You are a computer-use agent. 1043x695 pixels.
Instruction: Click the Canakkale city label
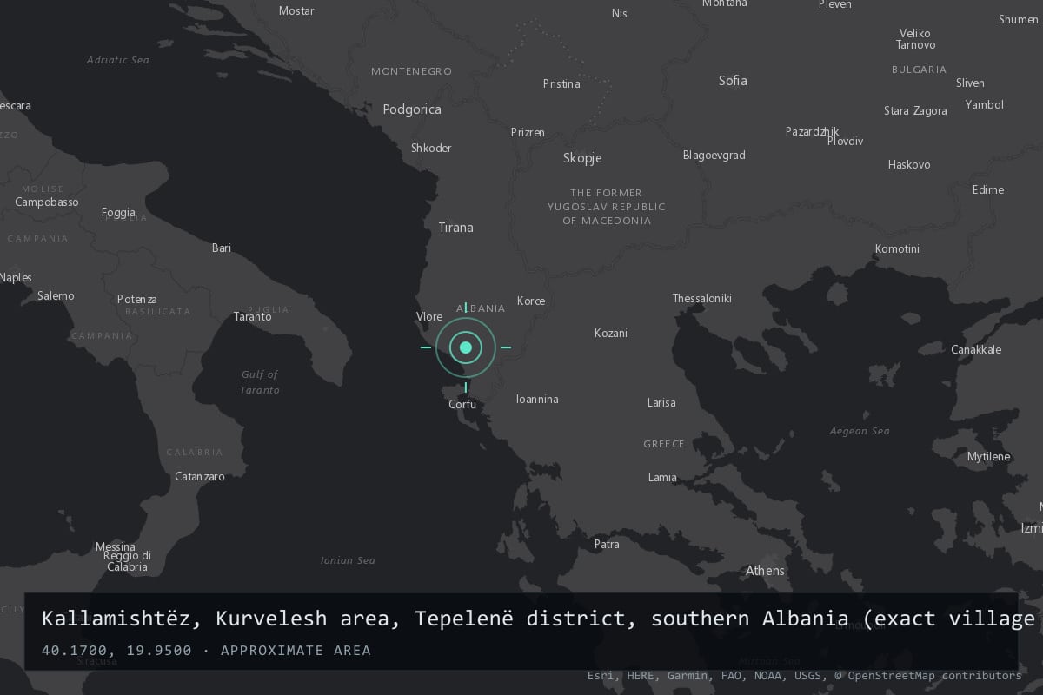click(976, 350)
